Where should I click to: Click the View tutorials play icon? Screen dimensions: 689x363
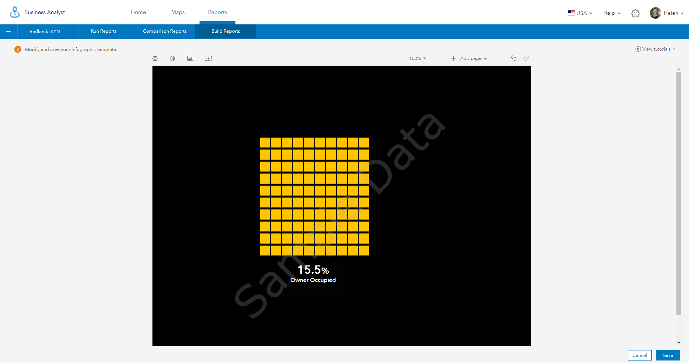tap(638, 49)
